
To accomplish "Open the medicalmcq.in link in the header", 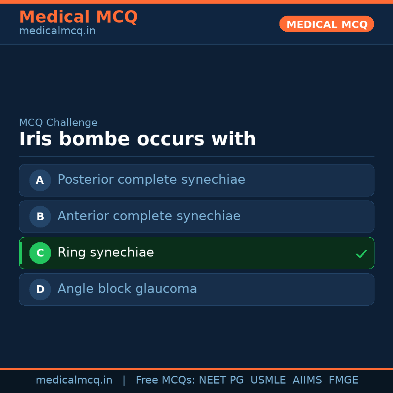I will [x=57, y=31].
